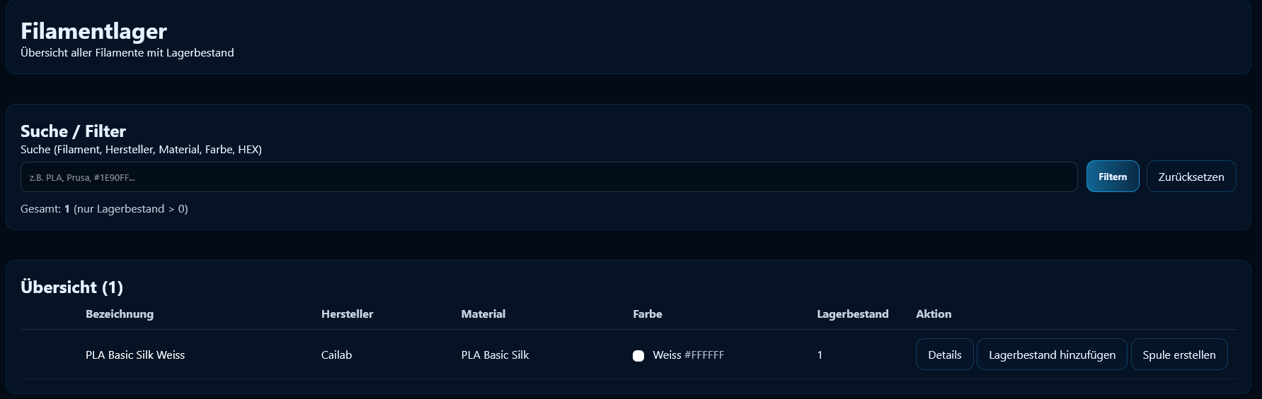Click the Lagerbestand column header
1262x399 pixels.
tap(852, 314)
